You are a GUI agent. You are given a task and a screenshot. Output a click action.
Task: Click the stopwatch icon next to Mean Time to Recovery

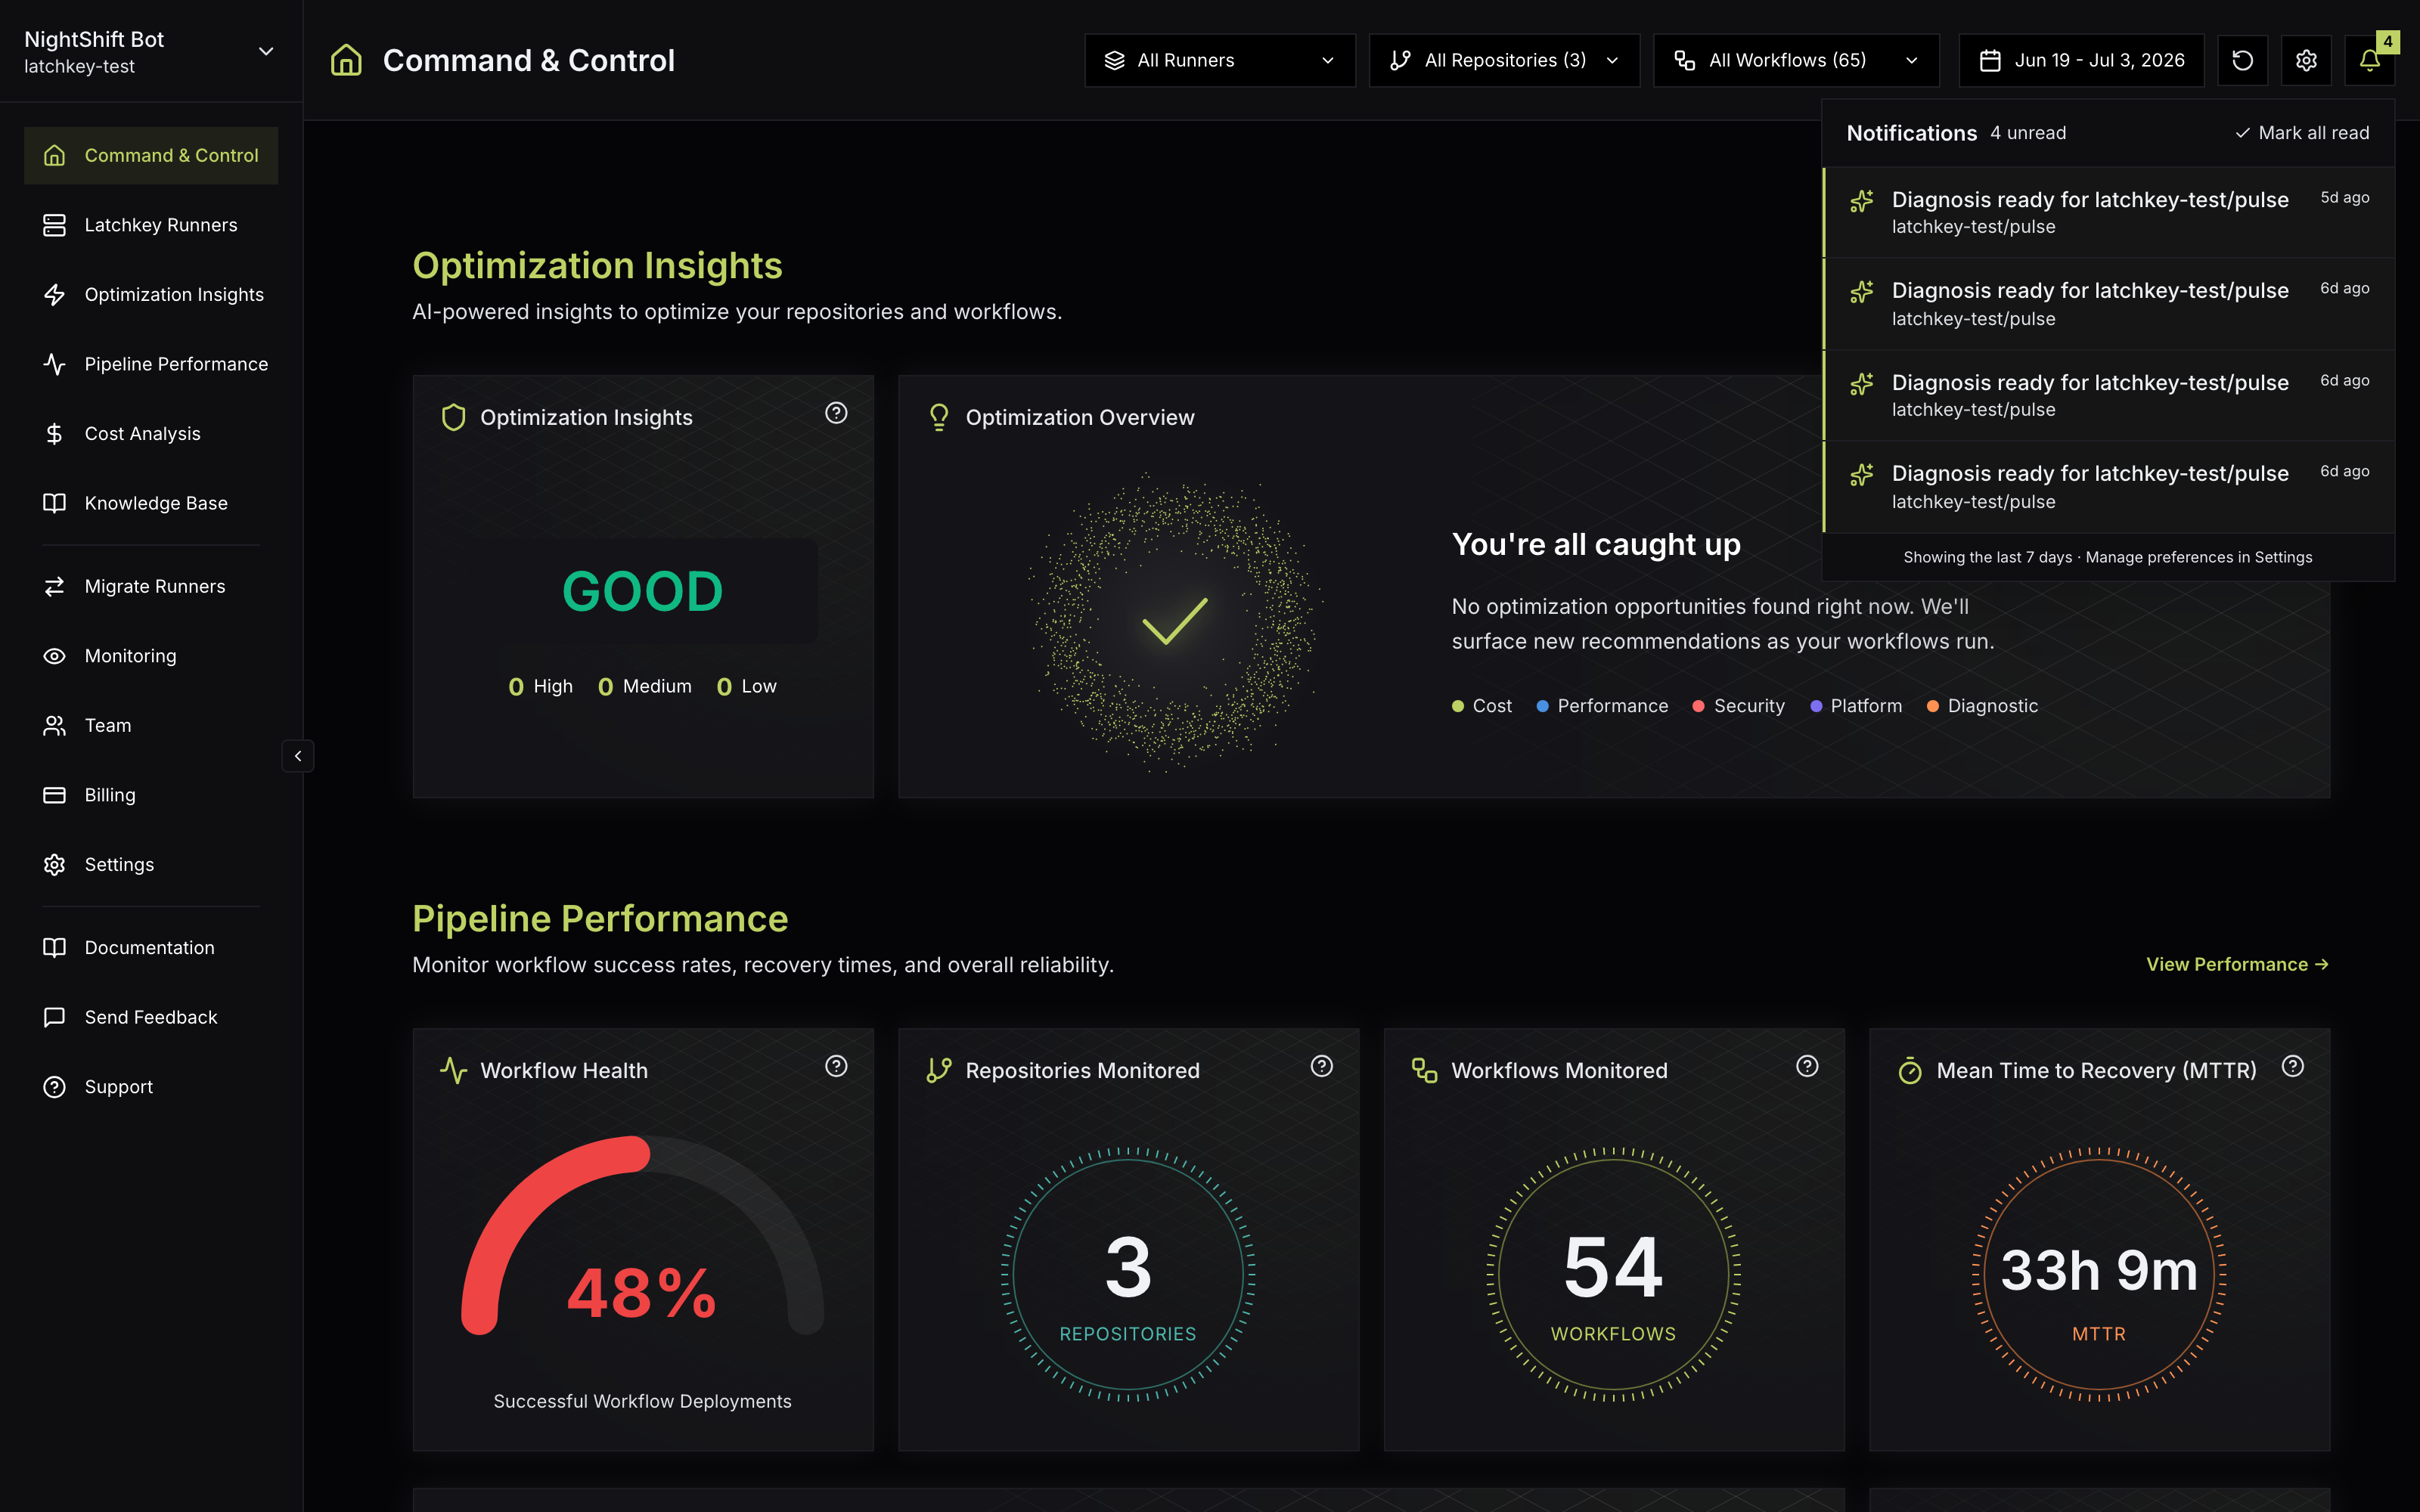point(1910,1070)
